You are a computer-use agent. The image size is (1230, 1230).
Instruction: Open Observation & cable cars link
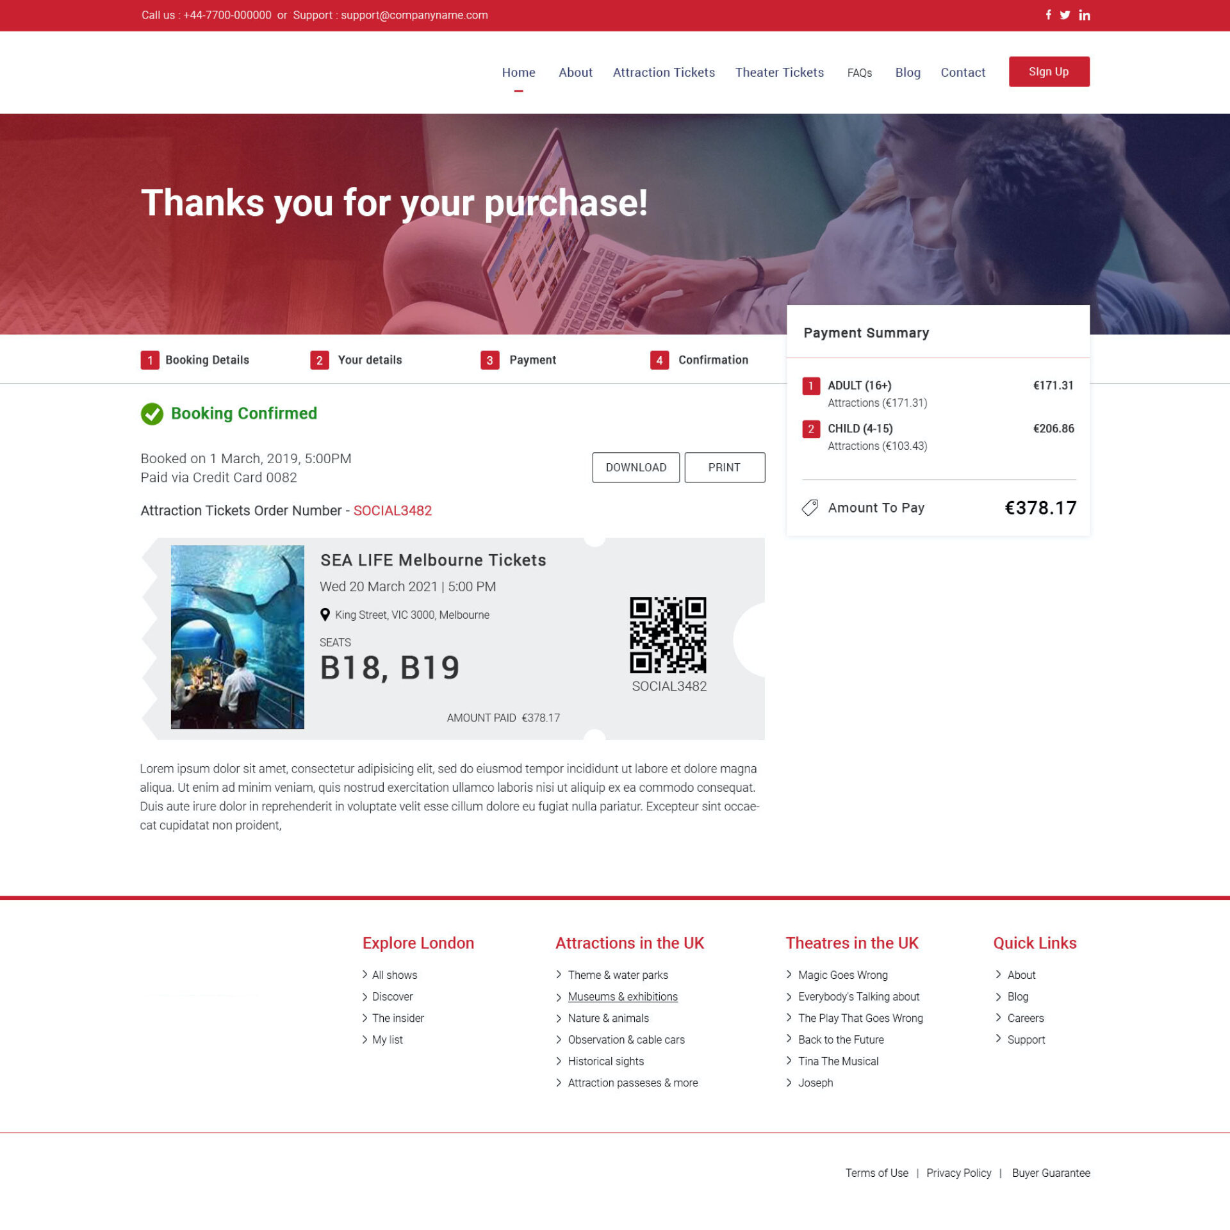(626, 1040)
